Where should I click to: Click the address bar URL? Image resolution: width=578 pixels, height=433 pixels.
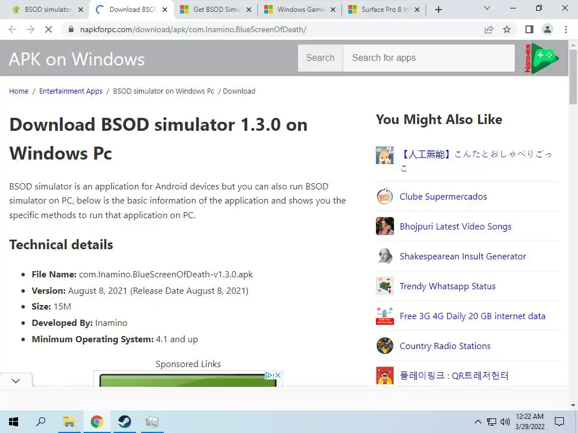coord(193,29)
